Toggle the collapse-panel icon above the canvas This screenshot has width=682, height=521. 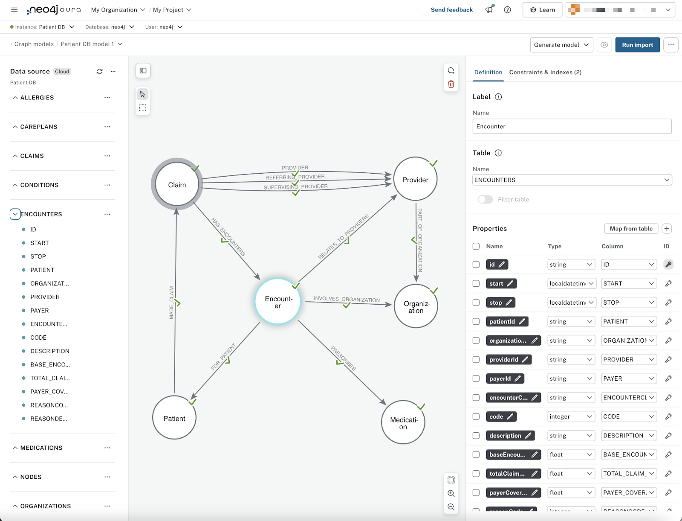(x=143, y=70)
